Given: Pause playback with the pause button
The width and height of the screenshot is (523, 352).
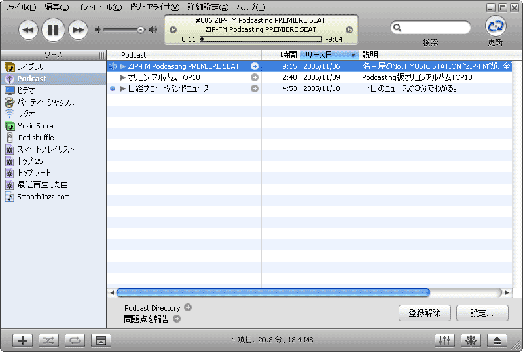Looking at the screenshot, I should (x=54, y=30).
